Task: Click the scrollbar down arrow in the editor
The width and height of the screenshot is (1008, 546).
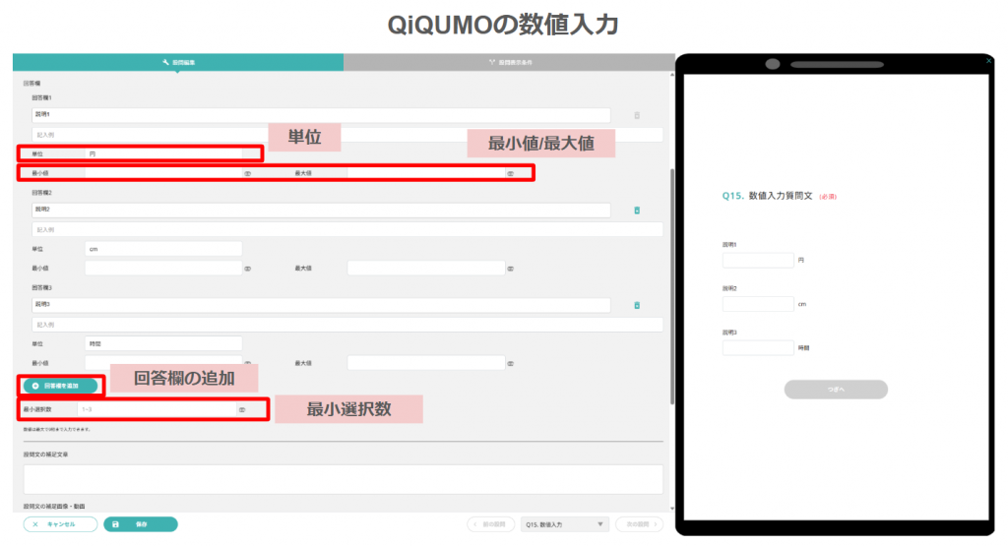Action: point(672,509)
